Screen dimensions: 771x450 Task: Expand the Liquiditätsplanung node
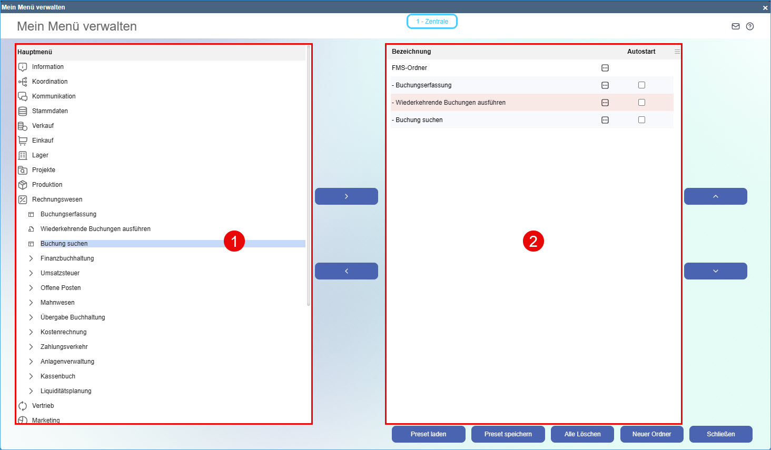pos(31,391)
